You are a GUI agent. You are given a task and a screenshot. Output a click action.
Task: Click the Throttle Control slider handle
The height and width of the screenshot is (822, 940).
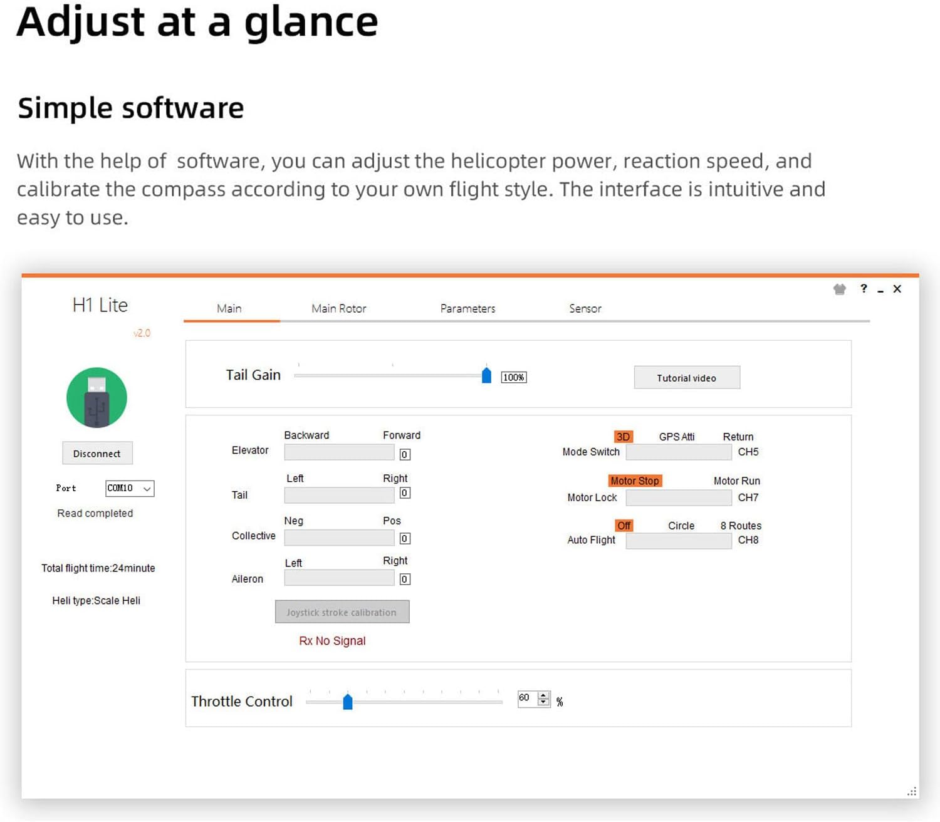[x=348, y=702]
